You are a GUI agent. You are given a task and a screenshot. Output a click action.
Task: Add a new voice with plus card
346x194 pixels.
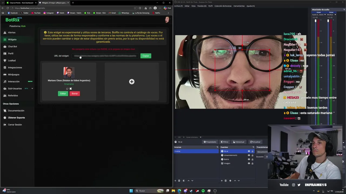pos(132,82)
